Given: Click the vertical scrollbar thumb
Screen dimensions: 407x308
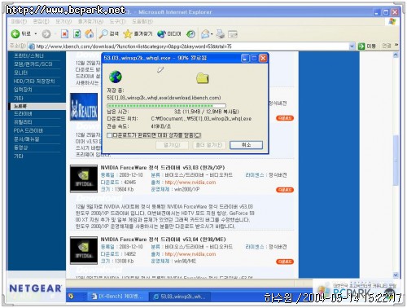Looking at the screenshot, I should [396, 161].
